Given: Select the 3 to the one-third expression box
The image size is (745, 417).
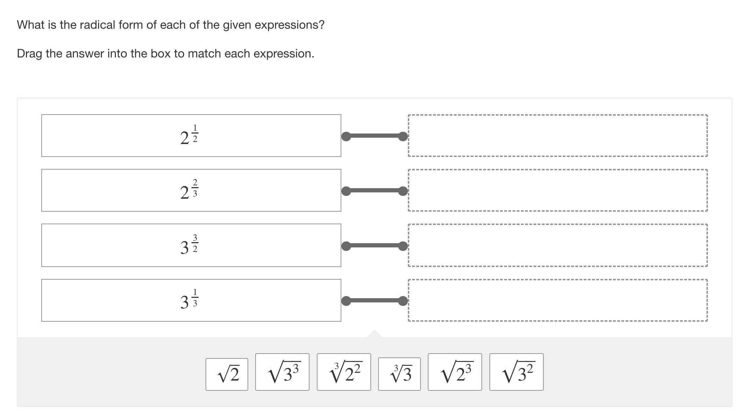Looking at the screenshot, I should (191, 300).
